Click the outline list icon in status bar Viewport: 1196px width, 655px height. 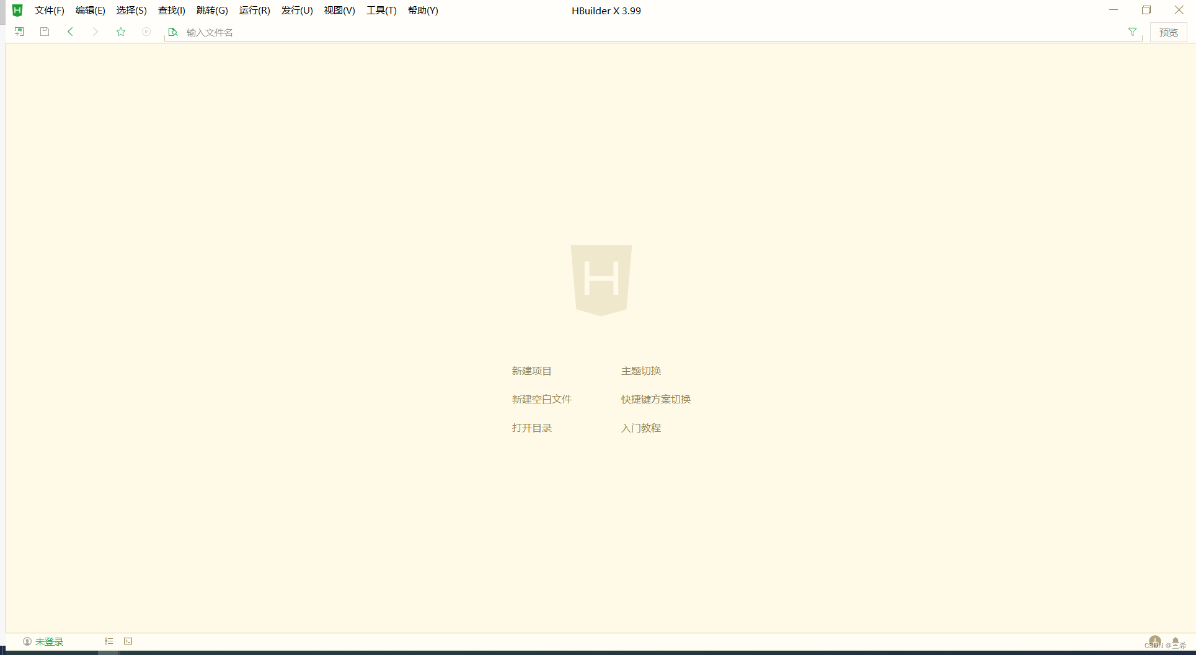[109, 641]
